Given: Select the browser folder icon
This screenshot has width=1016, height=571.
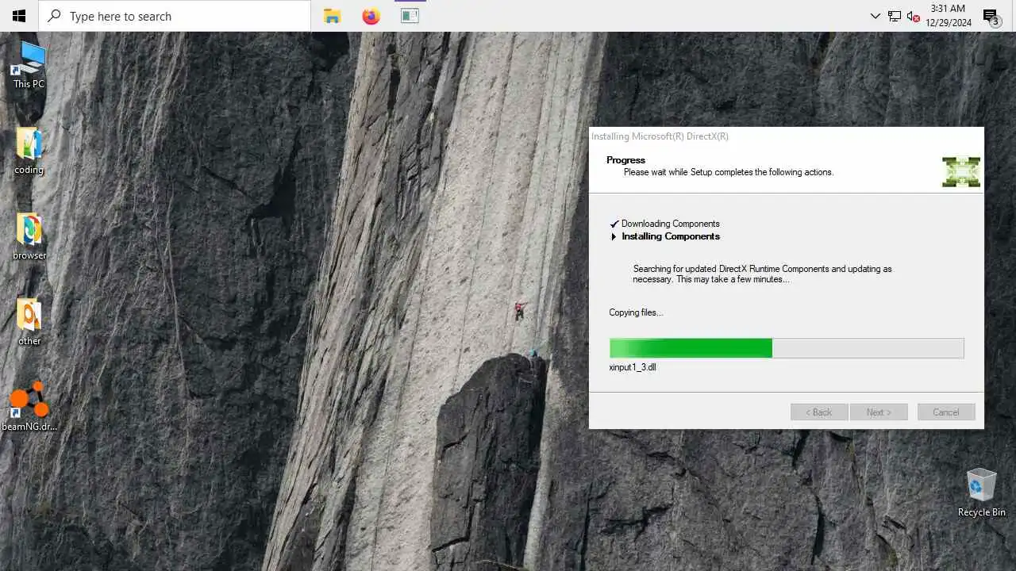Looking at the screenshot, I should pyautogui.click(x=29, y=236).
